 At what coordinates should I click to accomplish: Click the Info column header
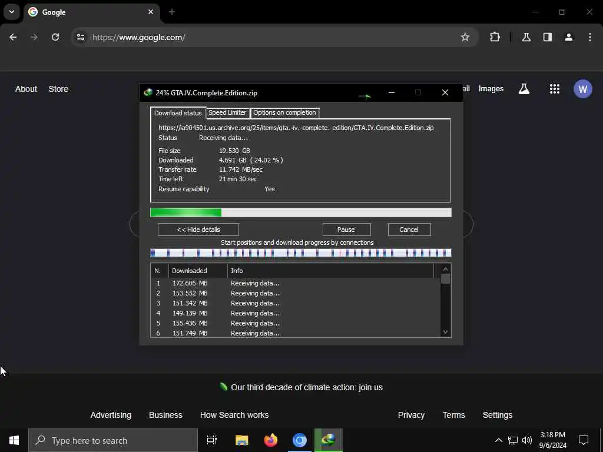point(330,271)
